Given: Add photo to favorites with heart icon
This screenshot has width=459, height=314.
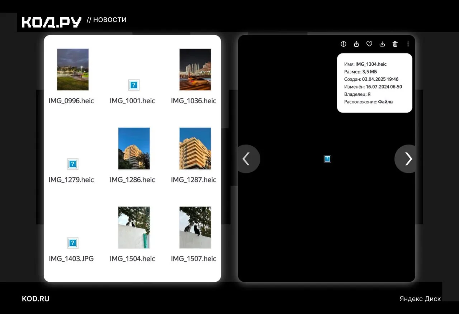Looking at the screenshot, I should coord(369,44).
